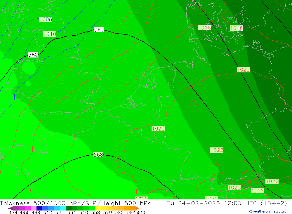292x214 pixels.
Task: Select the cyan legend color swatch
Action: click(63, 208)
